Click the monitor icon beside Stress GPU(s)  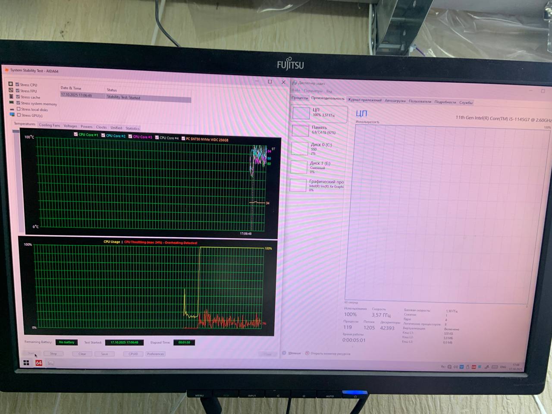click(12, 115)
